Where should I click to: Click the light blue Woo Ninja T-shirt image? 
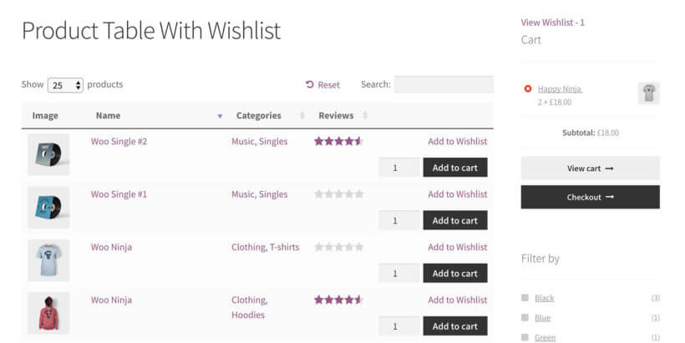click(x=48, y=260)
